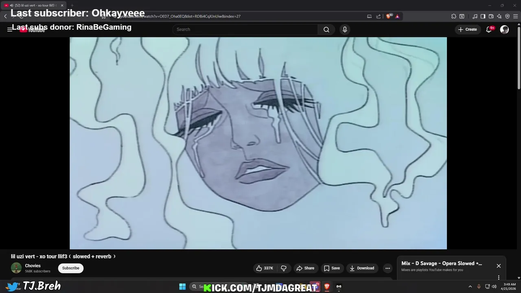This screenshot has width=521, height=293.
Task: Save the video to a playlist
Action: click(x=332, y=268)
